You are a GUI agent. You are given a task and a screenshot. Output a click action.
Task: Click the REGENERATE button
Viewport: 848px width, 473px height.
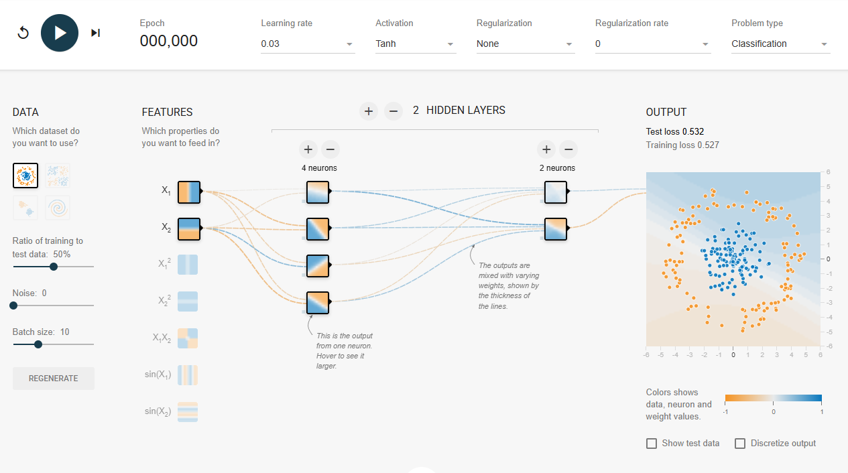tap(54, 379)
